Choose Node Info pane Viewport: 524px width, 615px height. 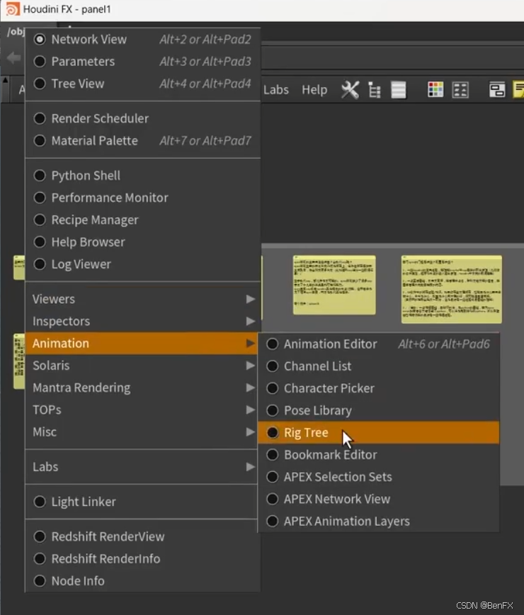(x=142, y=581)
